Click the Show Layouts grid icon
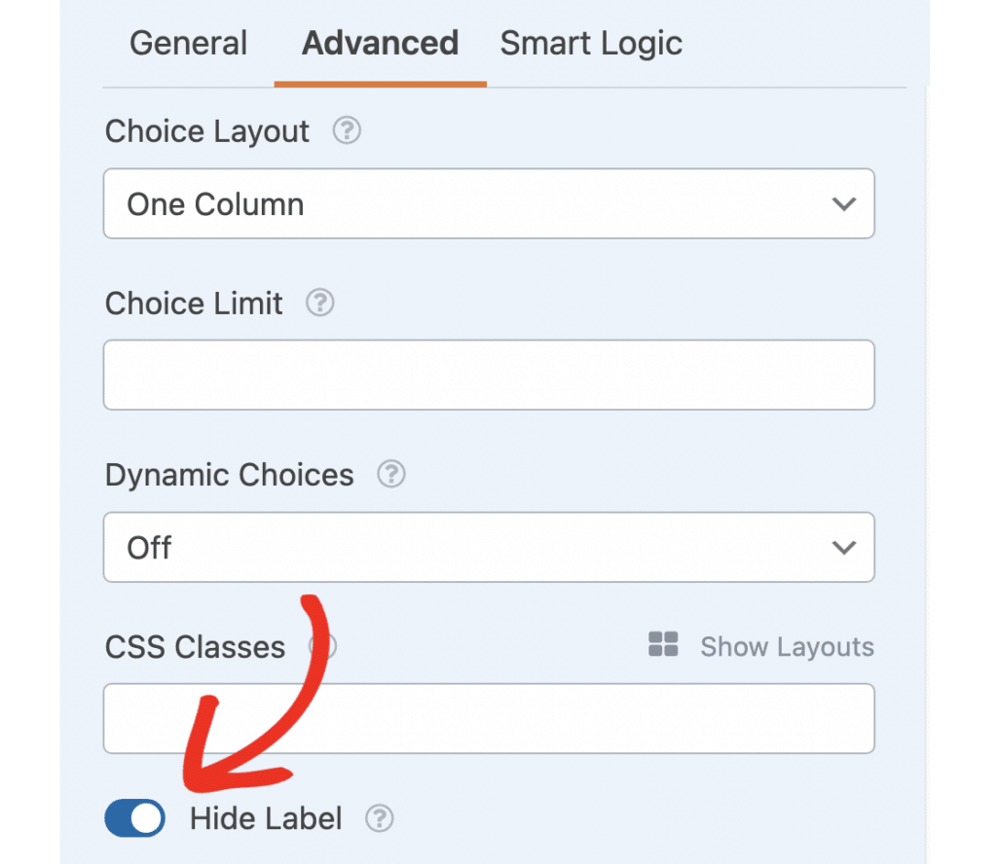The width and height of the screenshot is (997, 864). (x=663, y=644)
